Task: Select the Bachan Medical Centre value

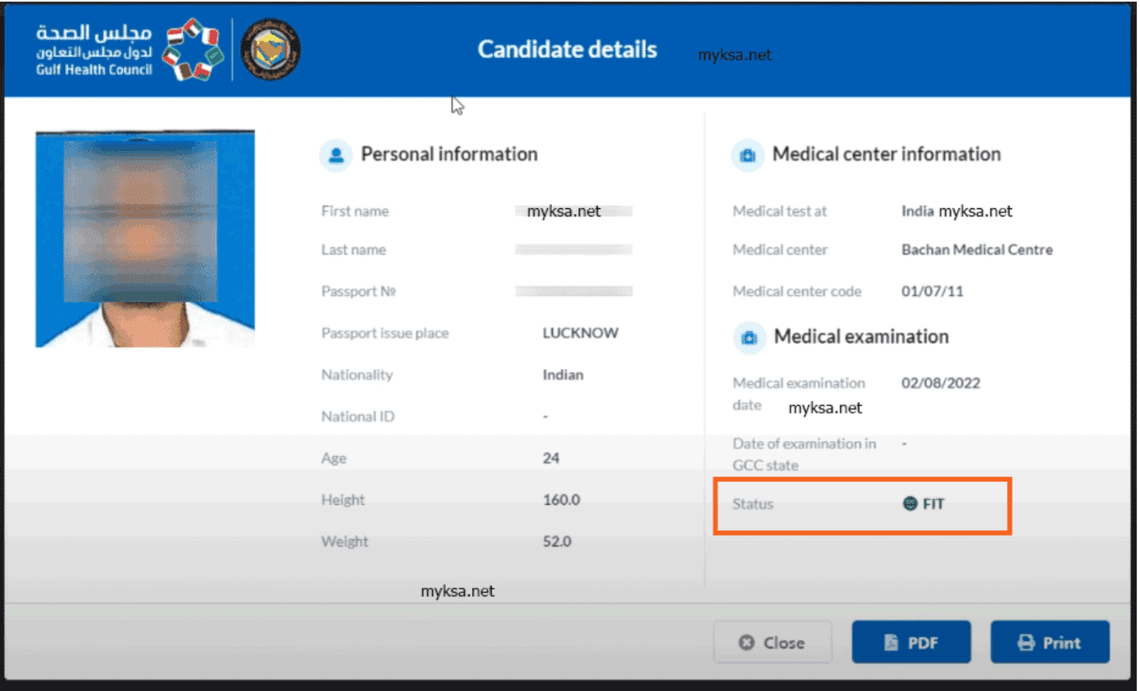Action: point(977,250)
